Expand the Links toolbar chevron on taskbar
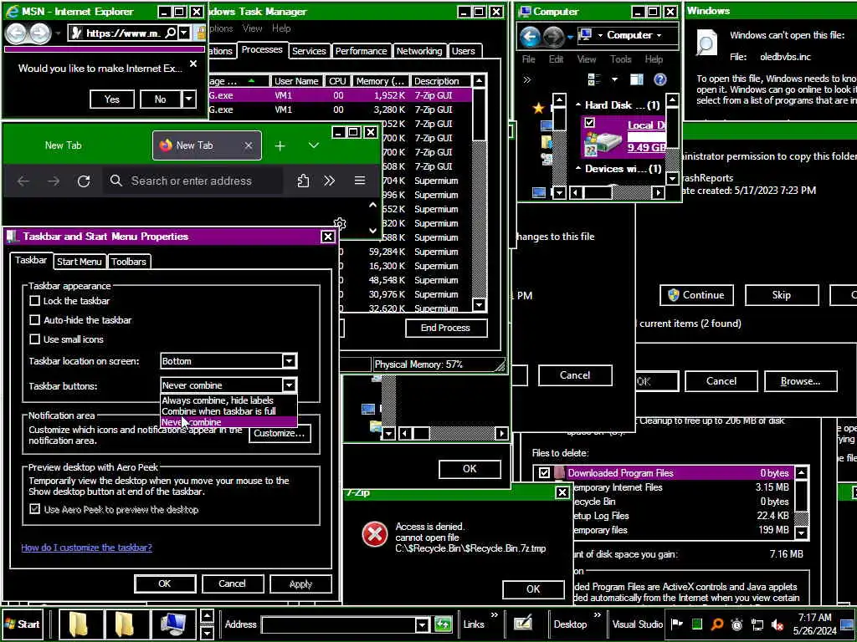This screenshot has width=857, height=642. pos(494,615)
